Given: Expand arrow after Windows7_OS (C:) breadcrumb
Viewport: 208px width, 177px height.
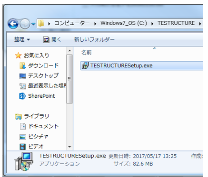Looking at the screenshot, I should coord(152,24).
